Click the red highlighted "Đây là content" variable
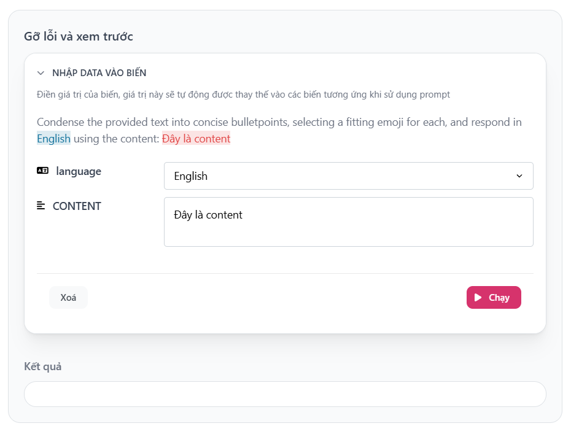571x434 pixels. coord(196,139)
